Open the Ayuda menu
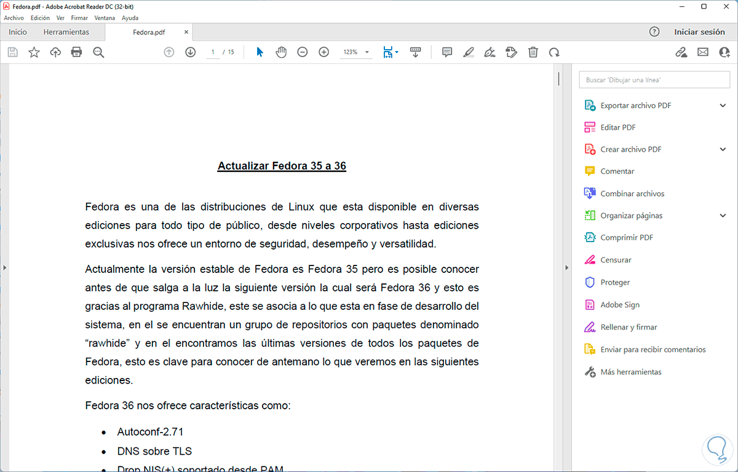 (130, 18)
